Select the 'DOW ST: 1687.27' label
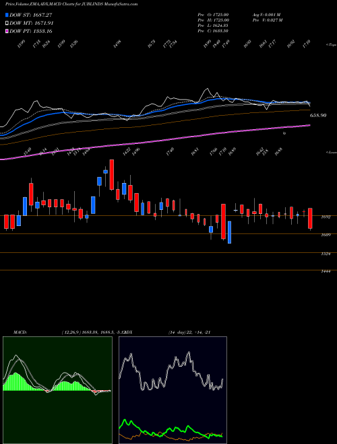Viewport: 337px width, 444px height. [x=31, y=15]
